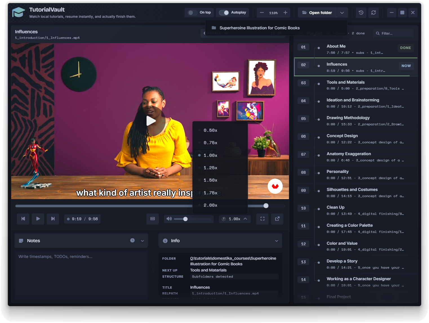Click the TutorialVault graduation cap logo

(x=19, y=12)
